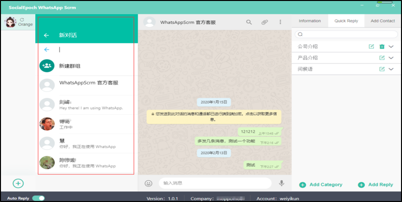Image resolution: width=402 pixels, height=202 pixels.
Task: Click the Version: 1.0.1 status text
Action: click(162, 199)
